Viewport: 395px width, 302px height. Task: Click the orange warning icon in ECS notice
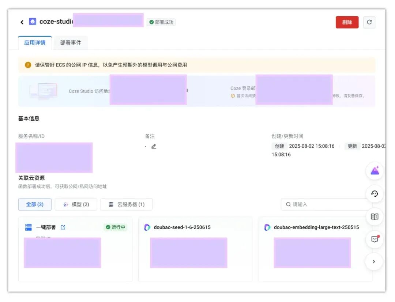28,65
